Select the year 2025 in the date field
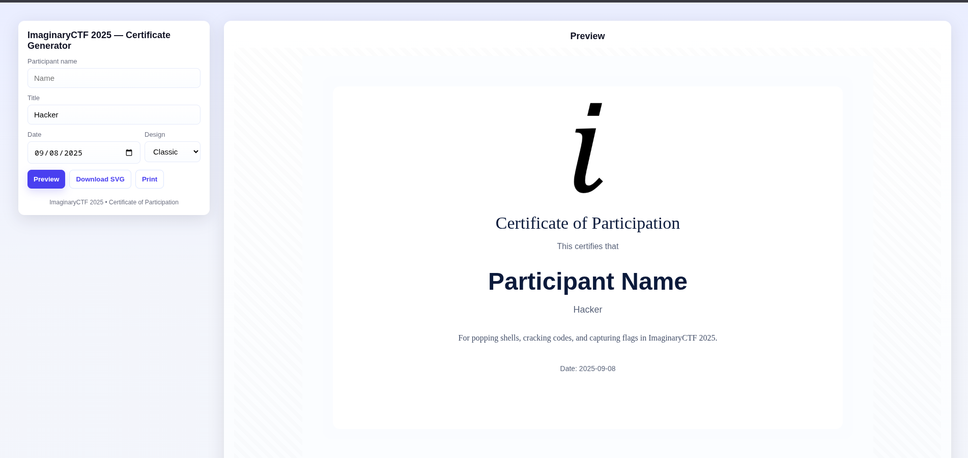Image resolution: width=968 pixels, height=458 pixels. (73, 153)
